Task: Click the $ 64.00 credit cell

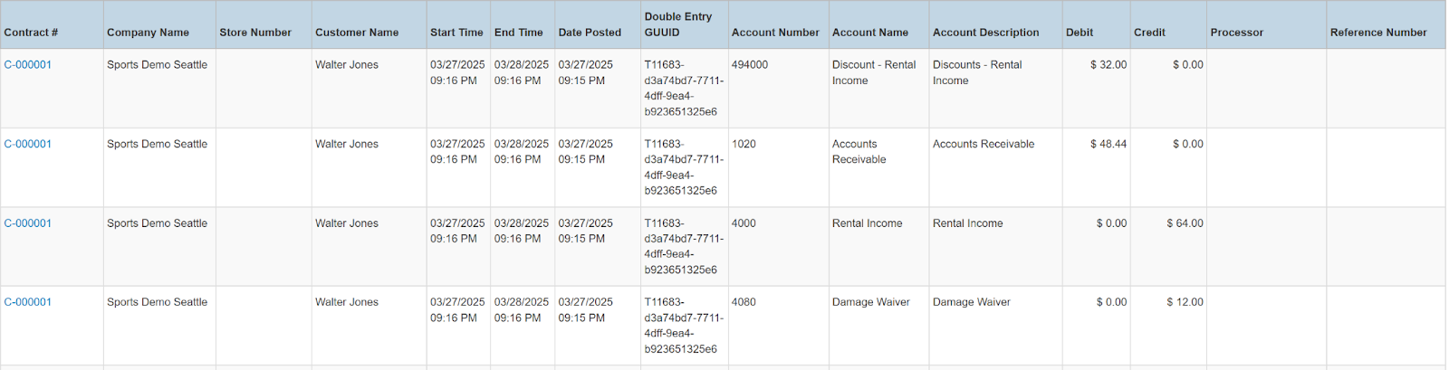Action: tap(1185, 223)
